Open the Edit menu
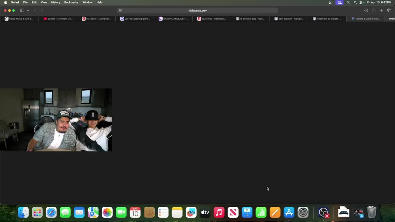 tap(34, 2)
